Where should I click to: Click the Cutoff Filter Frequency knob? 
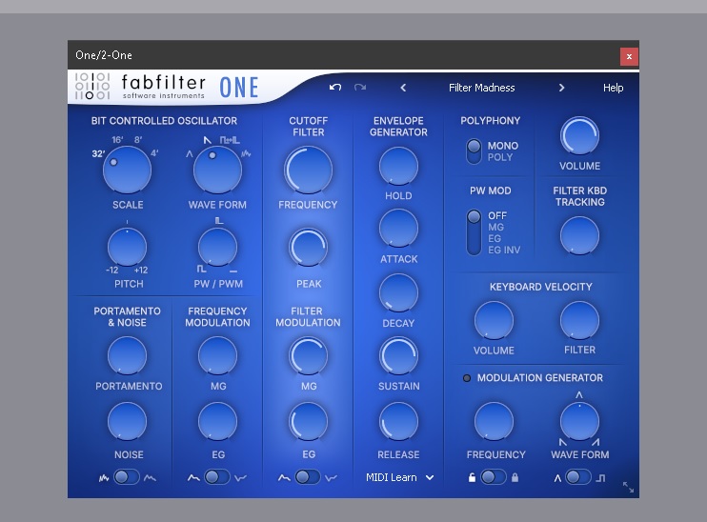[308, 170]
